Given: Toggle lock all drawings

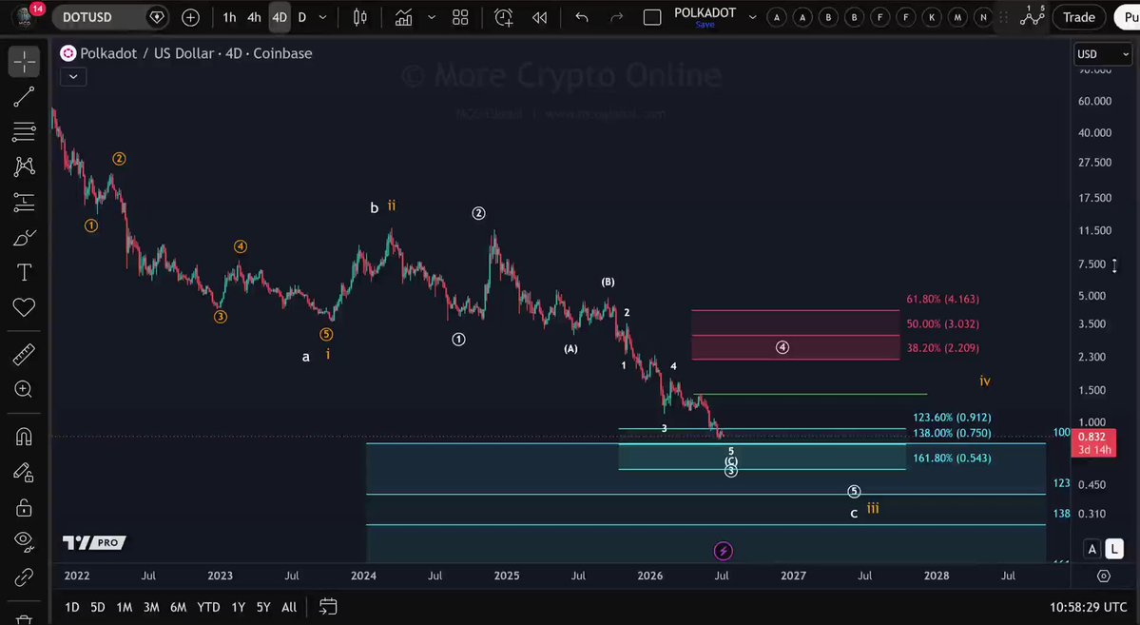Looking at the screenshot, I should 24,506.
